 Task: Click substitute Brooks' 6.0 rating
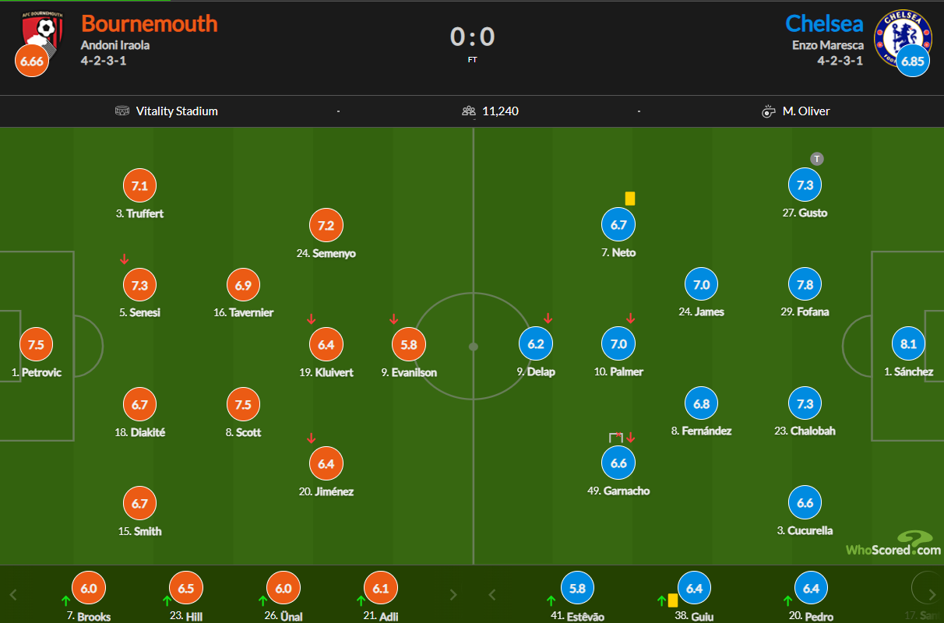tap(88, 589)
